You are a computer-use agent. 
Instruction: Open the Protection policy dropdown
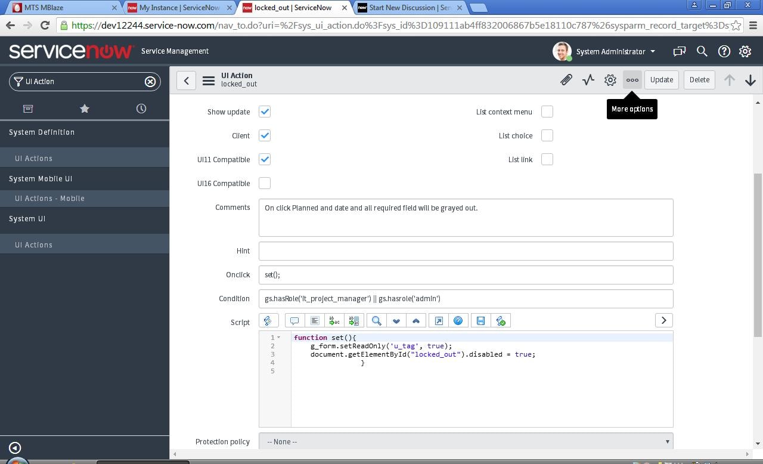tap(466, 441)
